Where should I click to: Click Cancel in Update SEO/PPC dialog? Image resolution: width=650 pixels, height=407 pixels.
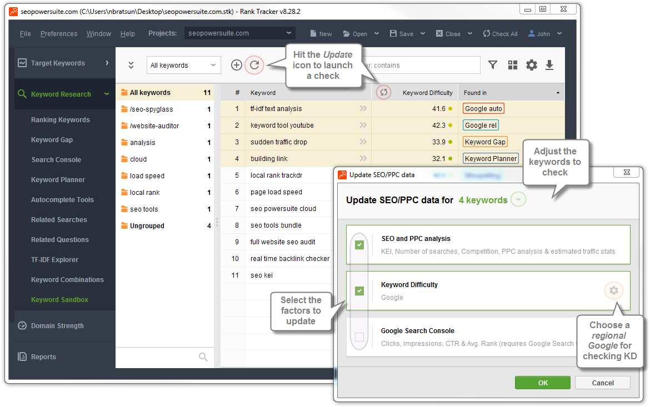pyautogui.click(x=603, y=383)
